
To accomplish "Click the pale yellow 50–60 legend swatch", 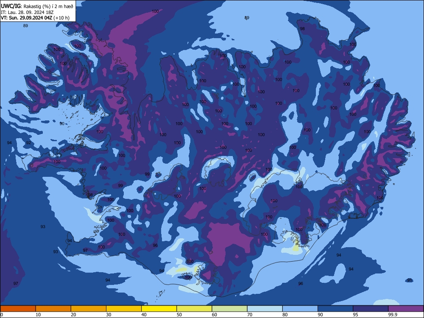I will point(194,309).
